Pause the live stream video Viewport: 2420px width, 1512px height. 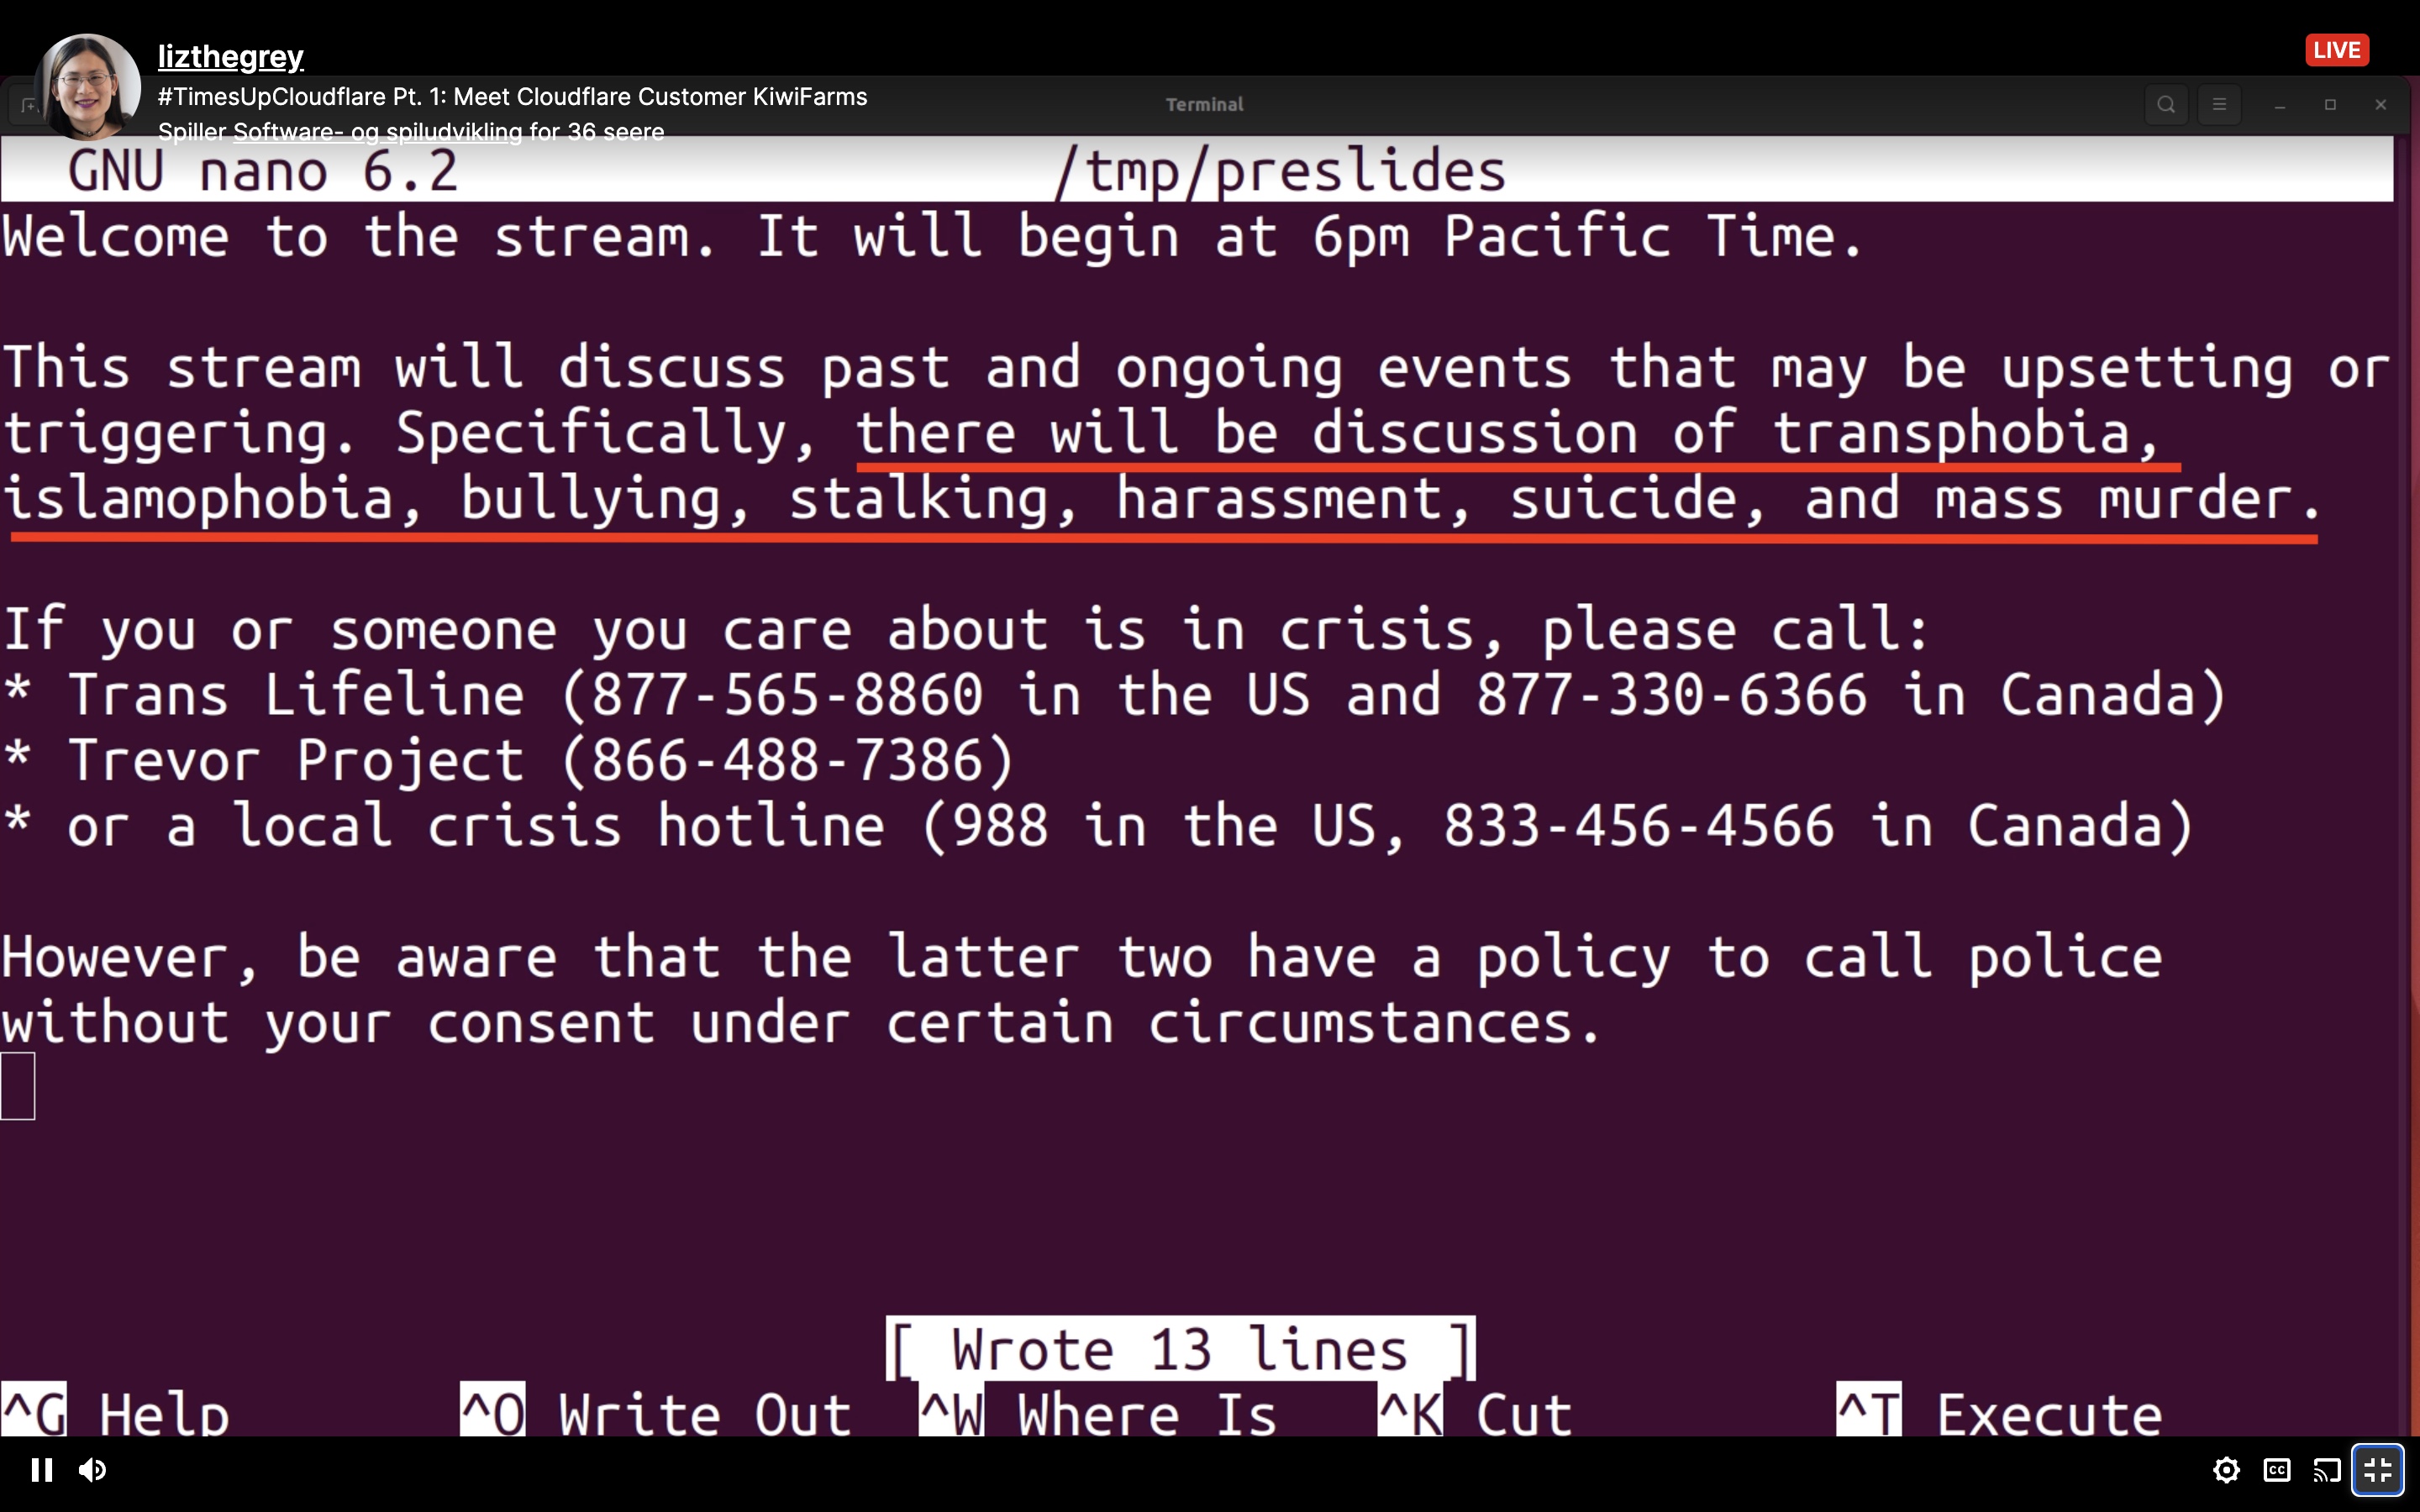[x=41, y=1469]
